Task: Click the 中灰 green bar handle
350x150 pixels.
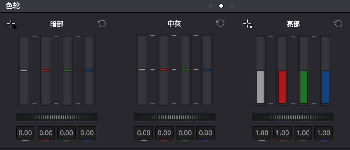Action: click(x=185, y=70)
